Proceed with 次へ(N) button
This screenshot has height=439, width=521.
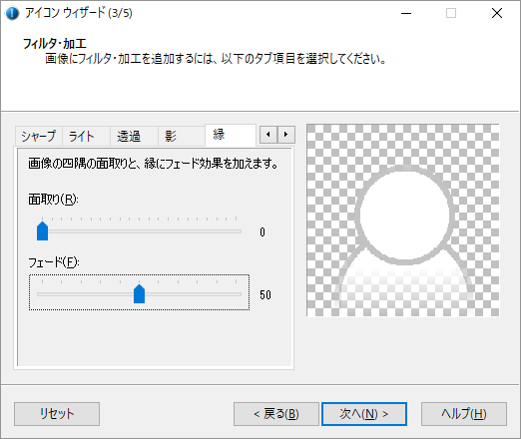(364, 414)
